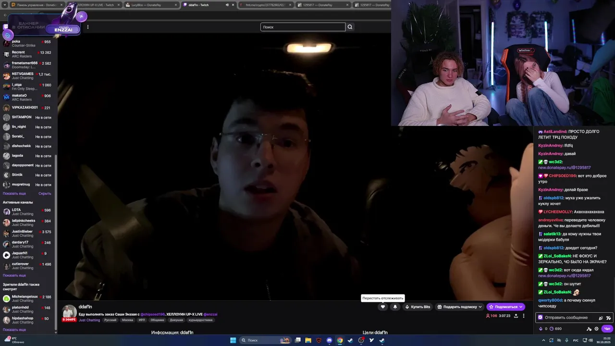The width and height of the screenshot is (615, 346).
Task: Click the Купить Bits button
Action: click(418, 307)
